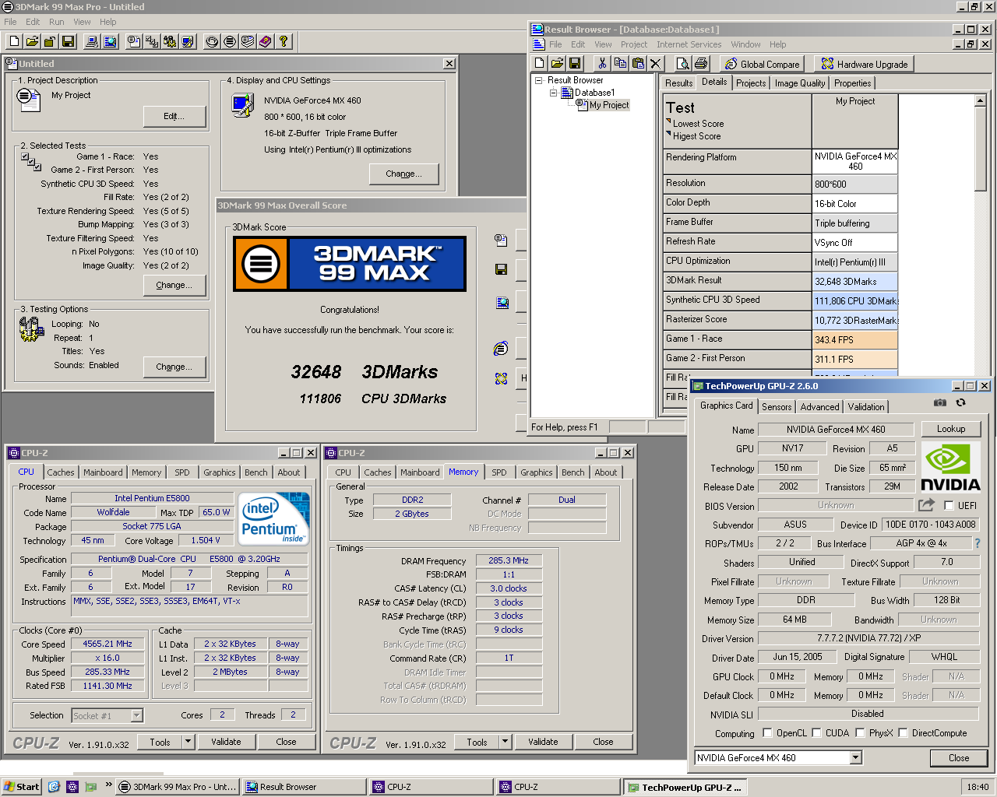
Task: Click Copy icon in Result Browser toolbar
Action: pyautogui.click(x=620, y=63)
